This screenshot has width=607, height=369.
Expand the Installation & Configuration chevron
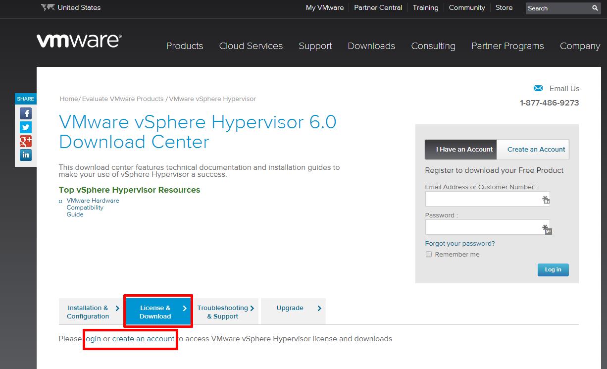[x=117, y=308]
